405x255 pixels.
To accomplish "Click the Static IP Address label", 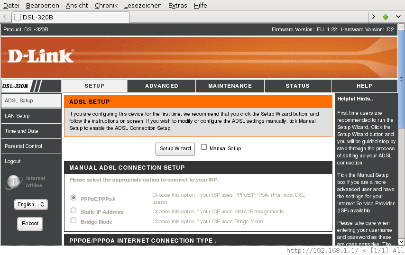I will click(102, 212).
